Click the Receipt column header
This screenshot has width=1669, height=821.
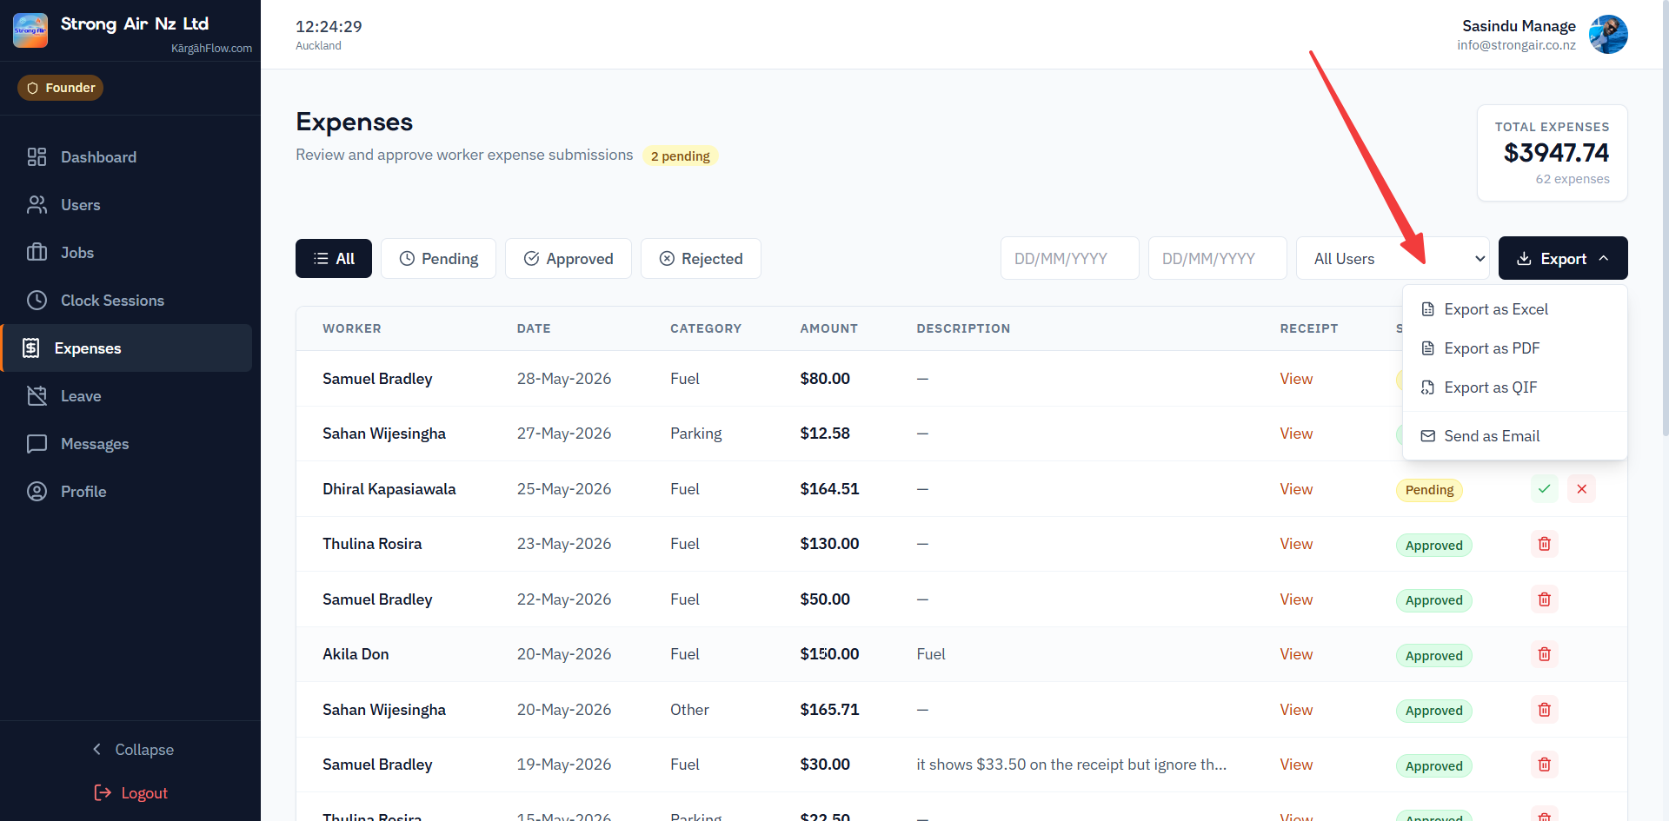tap(1309, 328)
